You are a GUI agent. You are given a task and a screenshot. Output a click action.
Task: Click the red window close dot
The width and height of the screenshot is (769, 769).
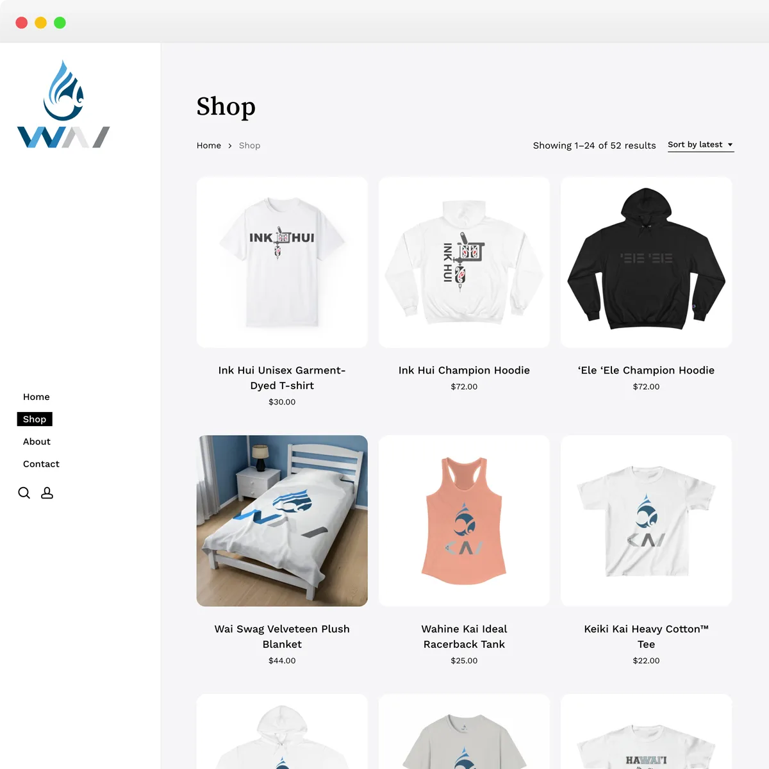pos(21,22)
